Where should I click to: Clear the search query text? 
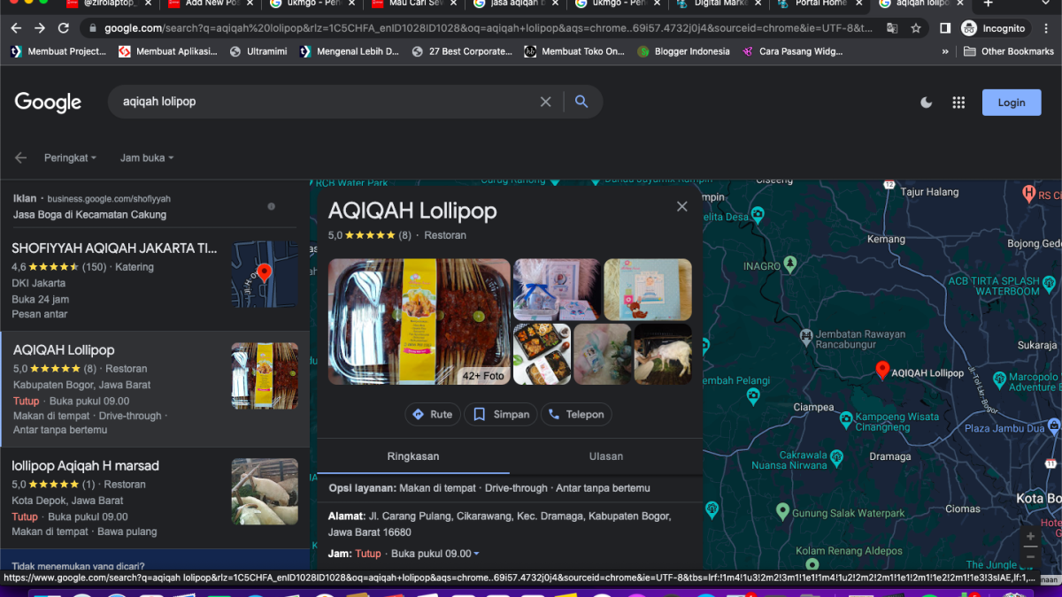(x=546, y=102)
